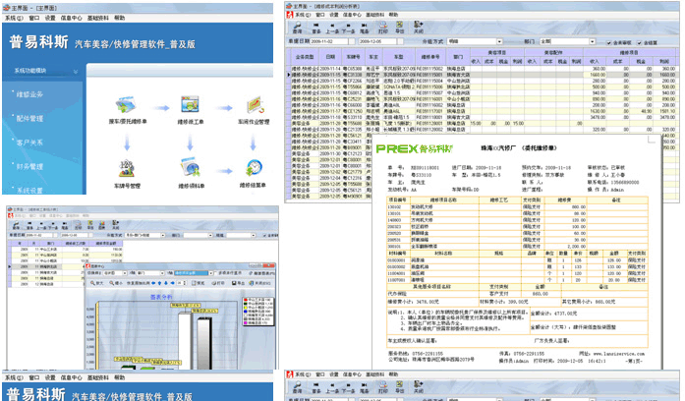685x401 pixels.
Task: Select 维修业务 in main window sidebar
Action: pos(29,94)
